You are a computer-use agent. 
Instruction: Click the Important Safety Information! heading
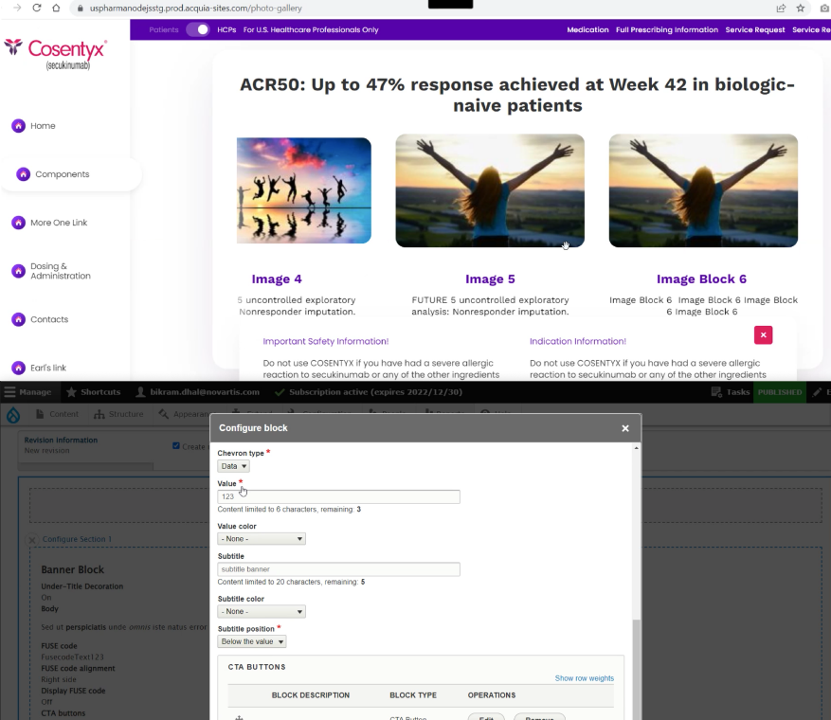pos(325,342)
